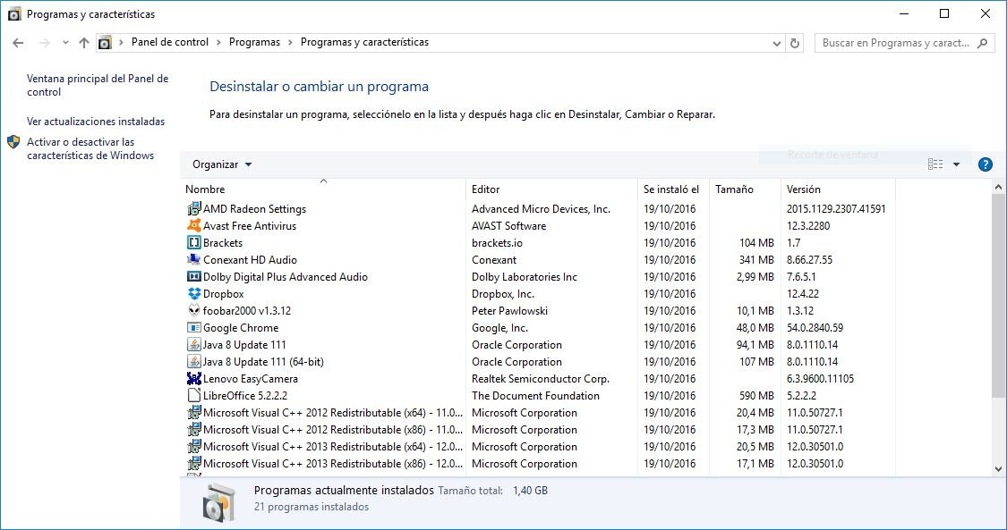The image size is (1007, 530).
Task: Click the Visual C++ 2012 (x64) icon
Action: click(x=194, y=413)
